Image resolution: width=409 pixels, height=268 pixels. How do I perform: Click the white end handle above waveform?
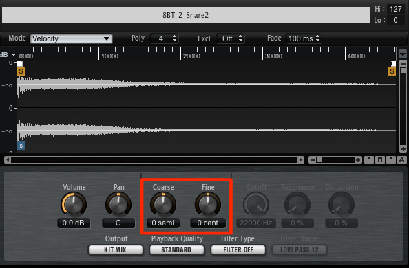[x=394, y=64]
